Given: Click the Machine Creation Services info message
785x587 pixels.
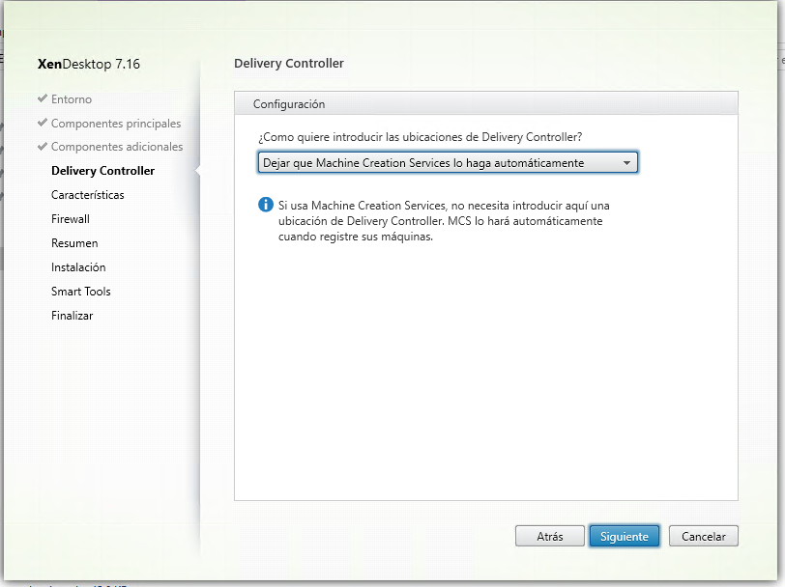Looking at the screenshot, I should [x=444, y=220].
